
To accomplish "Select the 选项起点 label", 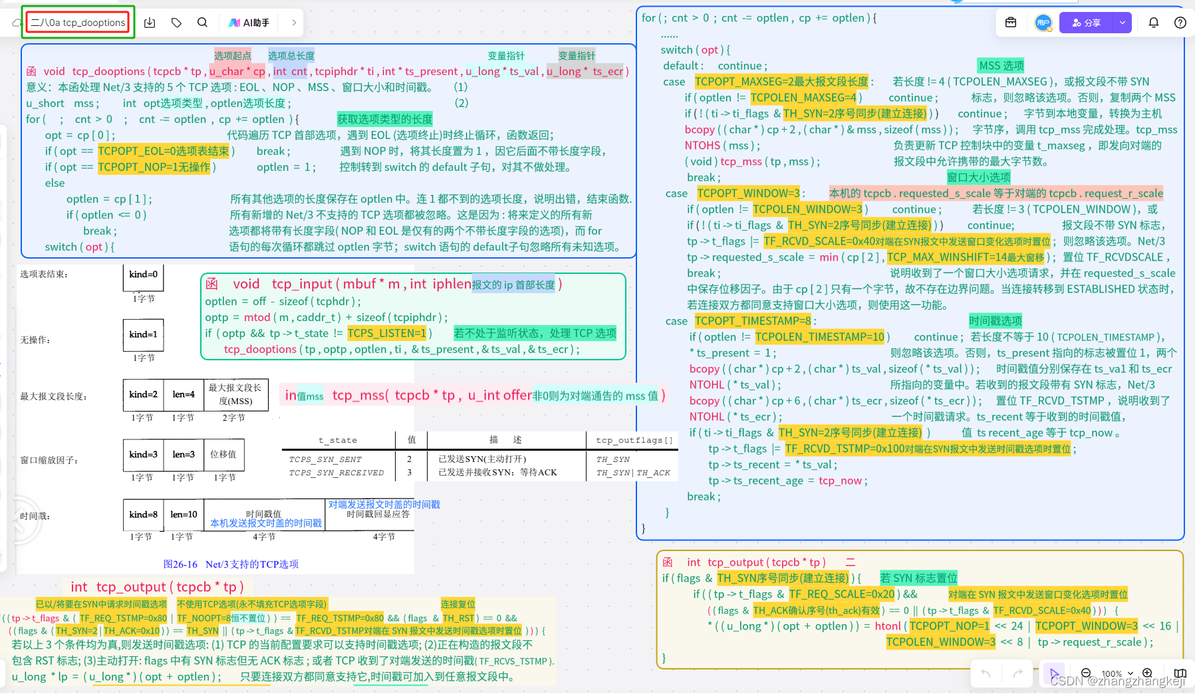I will pyautogui.click(x=233, y=56).
